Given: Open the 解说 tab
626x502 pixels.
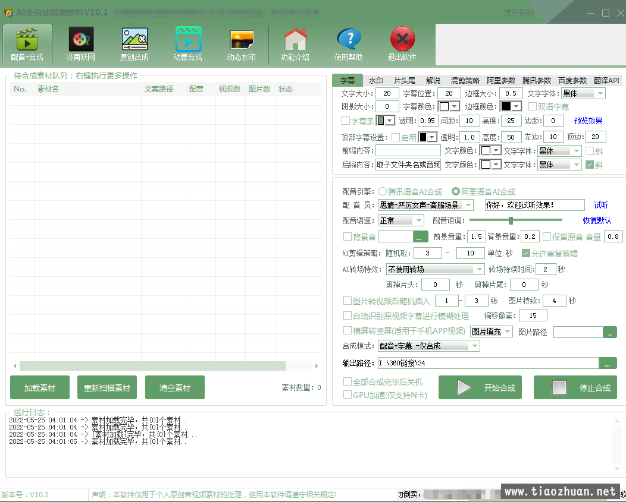Looking at the screenshot, I should (433, 81).
